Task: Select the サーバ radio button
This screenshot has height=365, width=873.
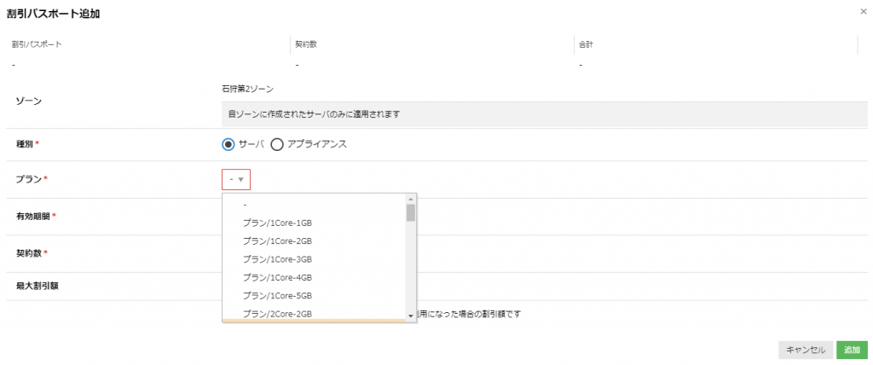Action: coord(228,144)
